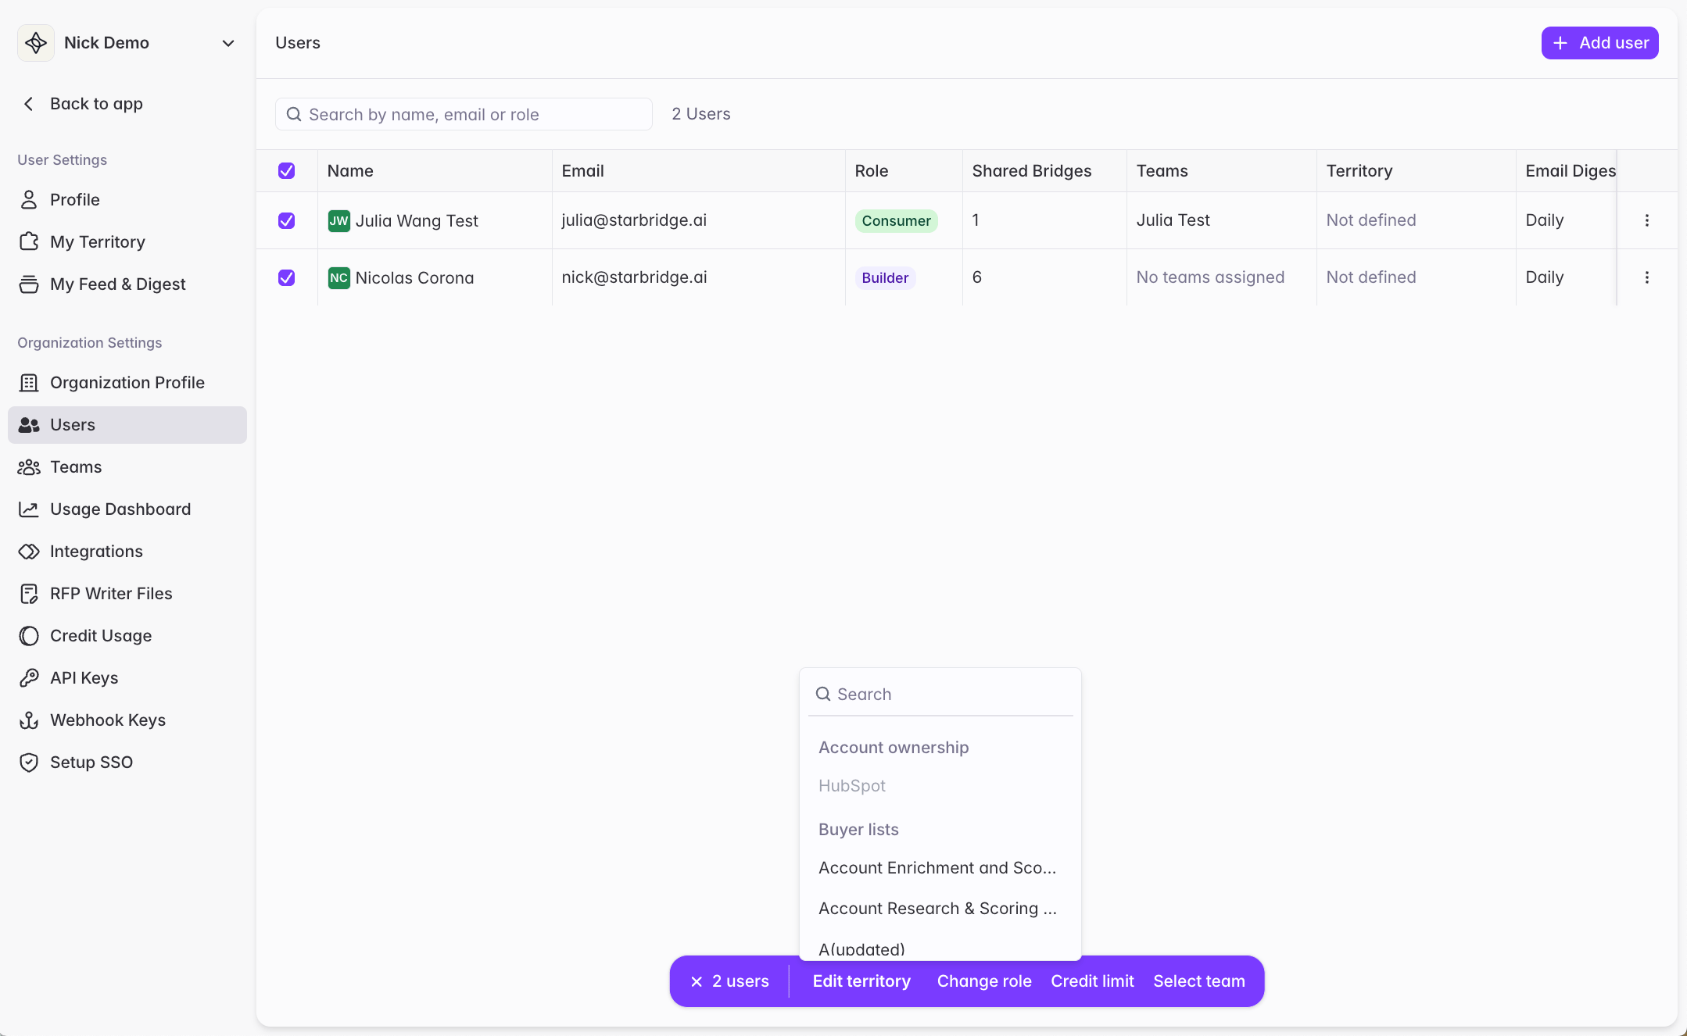Click the Setup SSO shield icon

pyautogui.click(x=29, y=763)
